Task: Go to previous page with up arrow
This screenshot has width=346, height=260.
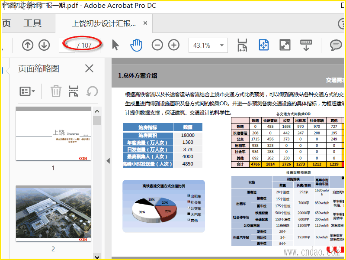Action: click(28, 45)
